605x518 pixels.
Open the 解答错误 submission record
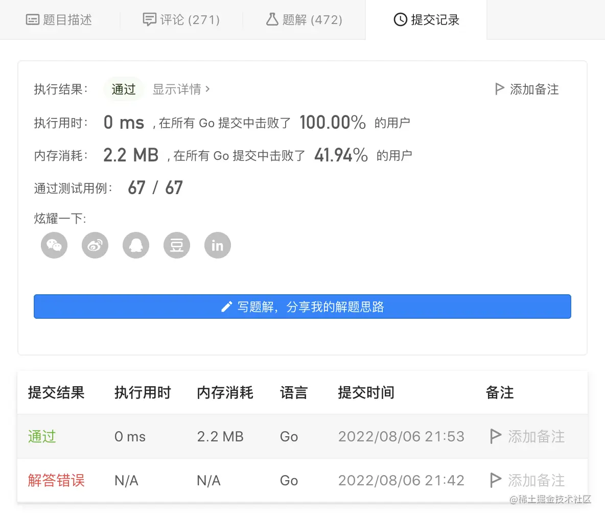[56, 480]
